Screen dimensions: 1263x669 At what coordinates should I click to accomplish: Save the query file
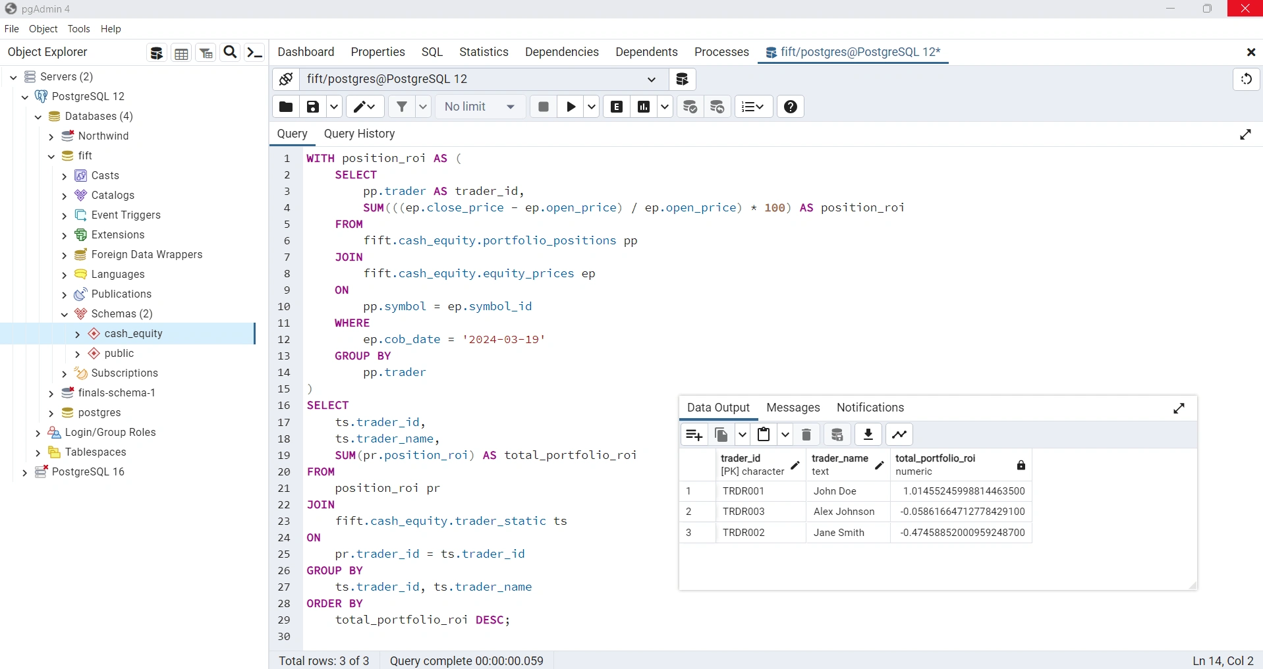point(313,107)
